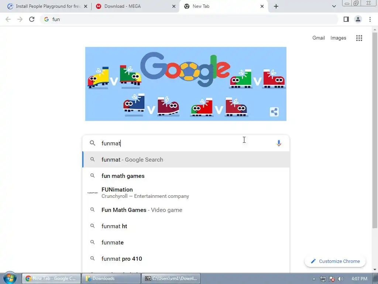Switch to the Download - MEGA tab
378x284 pixels.
click(x=135, y=6)
